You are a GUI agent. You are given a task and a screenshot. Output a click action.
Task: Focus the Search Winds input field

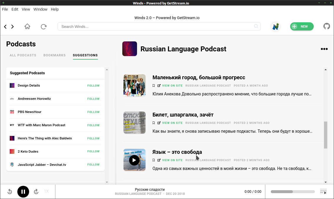(x=159, y=26)
